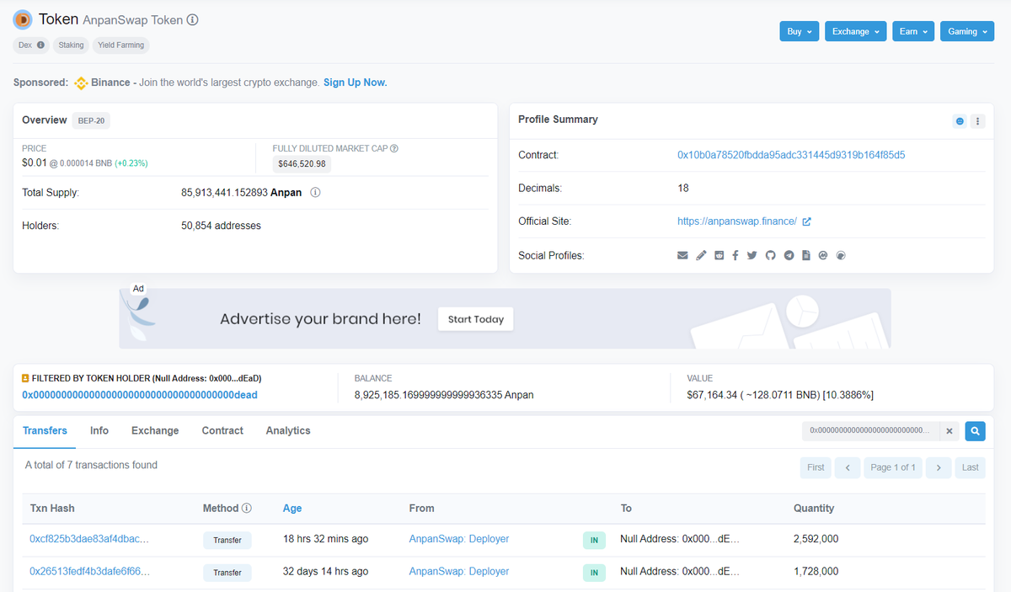Click the quantity 2,592,000

click(816, 539)
